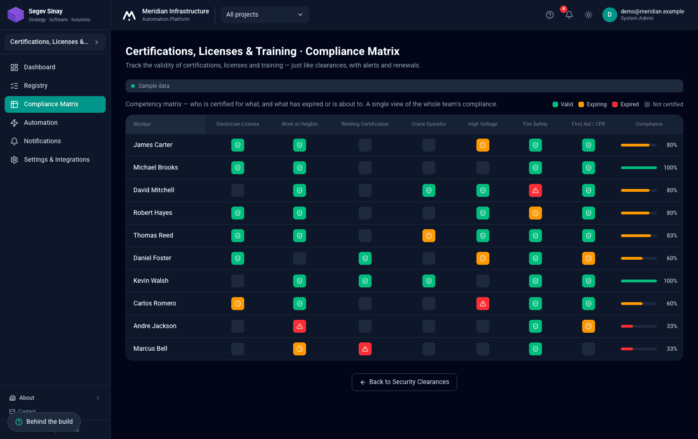Click Carlos Romero's expiring Electrician License icon
The height and width of the screenshot is (439, 698).
tap(238, 304)
